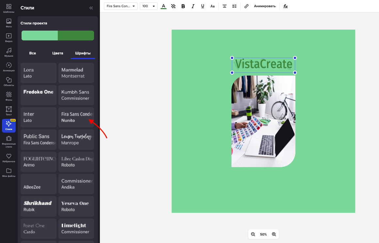Open the font family dropdown
Screen dimensions: 379x243
pos(120,6)
